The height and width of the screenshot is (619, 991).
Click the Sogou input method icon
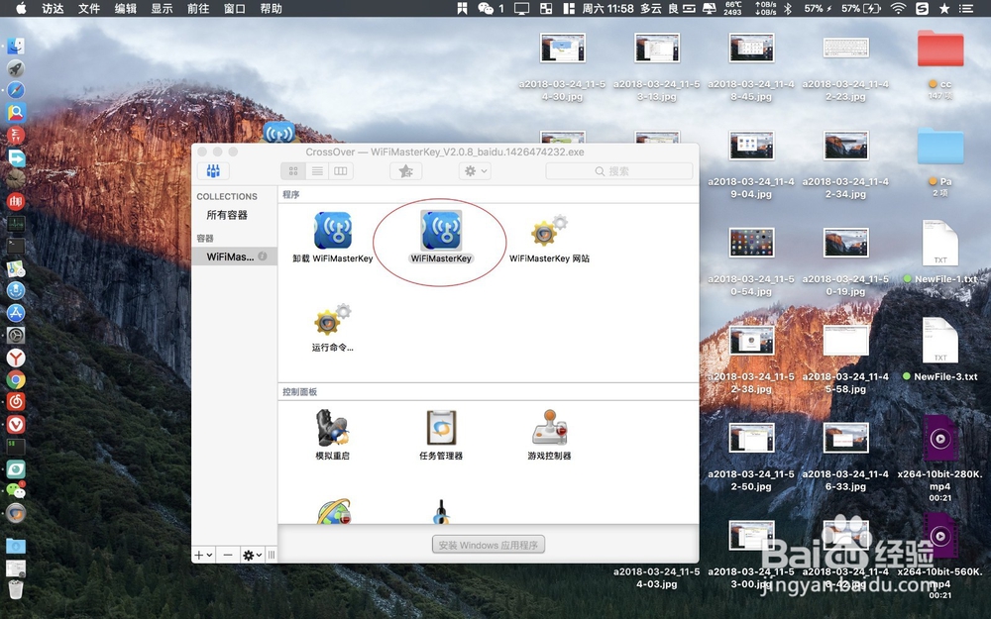pyautogui.click(x=922, y=8)
